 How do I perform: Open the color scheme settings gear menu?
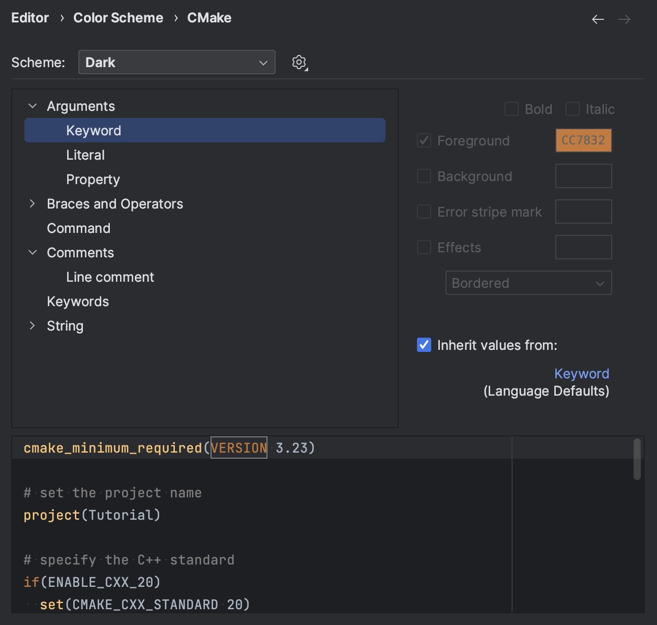click(x=299, y=62)
